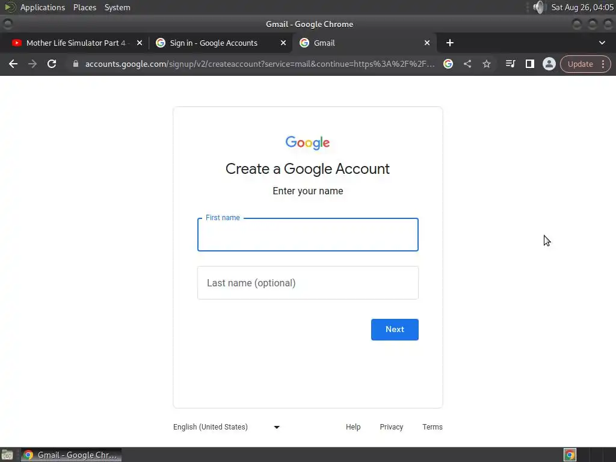Open media controls icon in toolbar

click(510, 64)
